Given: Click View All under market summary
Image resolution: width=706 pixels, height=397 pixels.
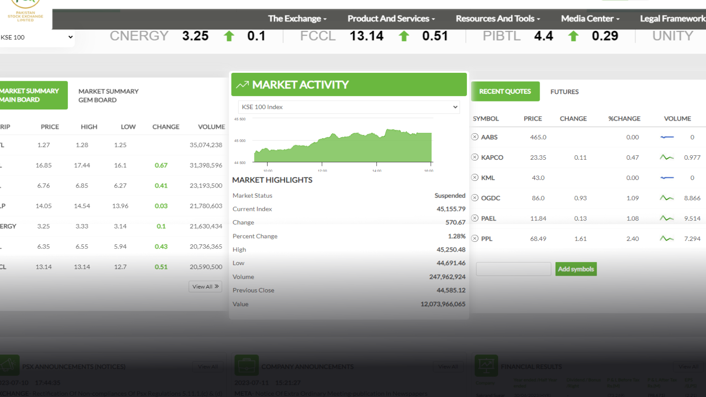Looking at the screenshot, I should tap(205, 286).
